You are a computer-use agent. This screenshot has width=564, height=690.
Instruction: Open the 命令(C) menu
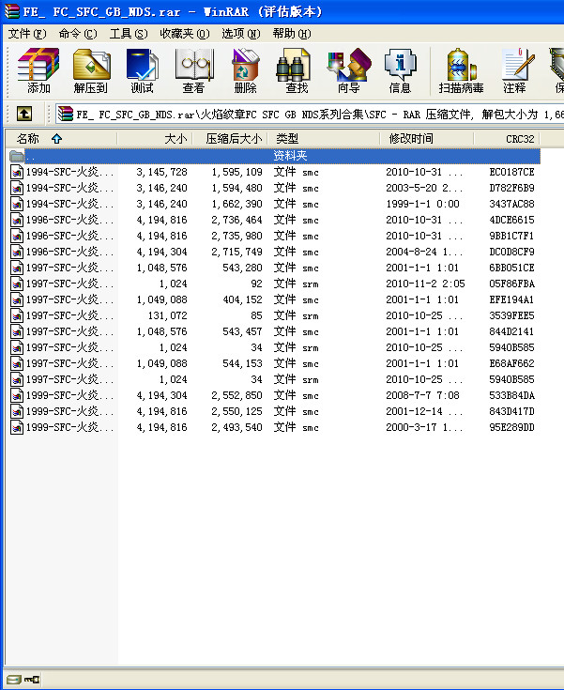pyautogui.click(x=78, y=34)
